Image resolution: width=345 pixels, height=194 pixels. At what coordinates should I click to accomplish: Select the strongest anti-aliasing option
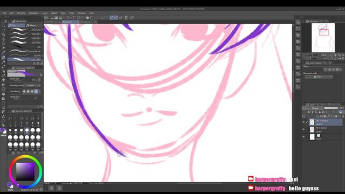36,92
